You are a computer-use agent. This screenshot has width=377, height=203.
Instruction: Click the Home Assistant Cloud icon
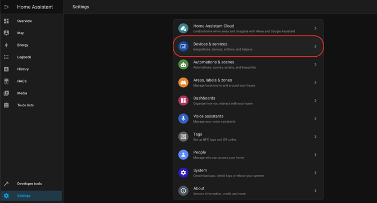(183, 28)
